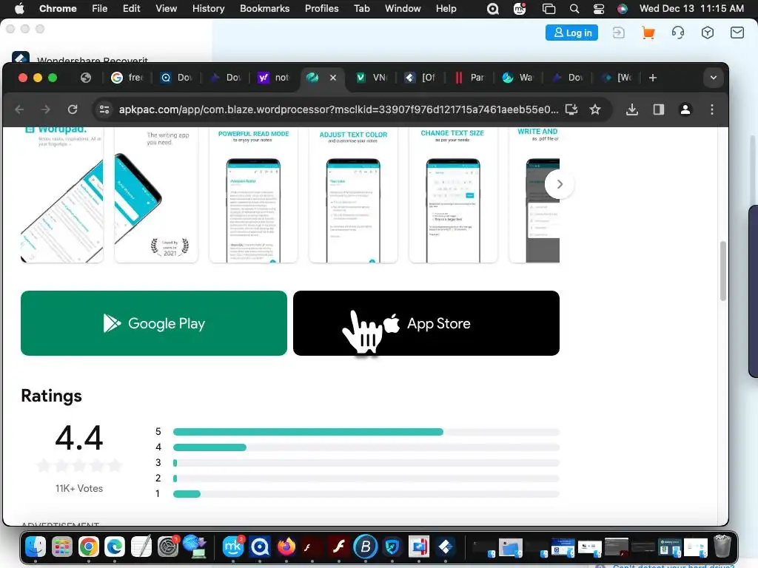Open the Bookmarks menu
This screenshot has height=568, width=758.
264,8
